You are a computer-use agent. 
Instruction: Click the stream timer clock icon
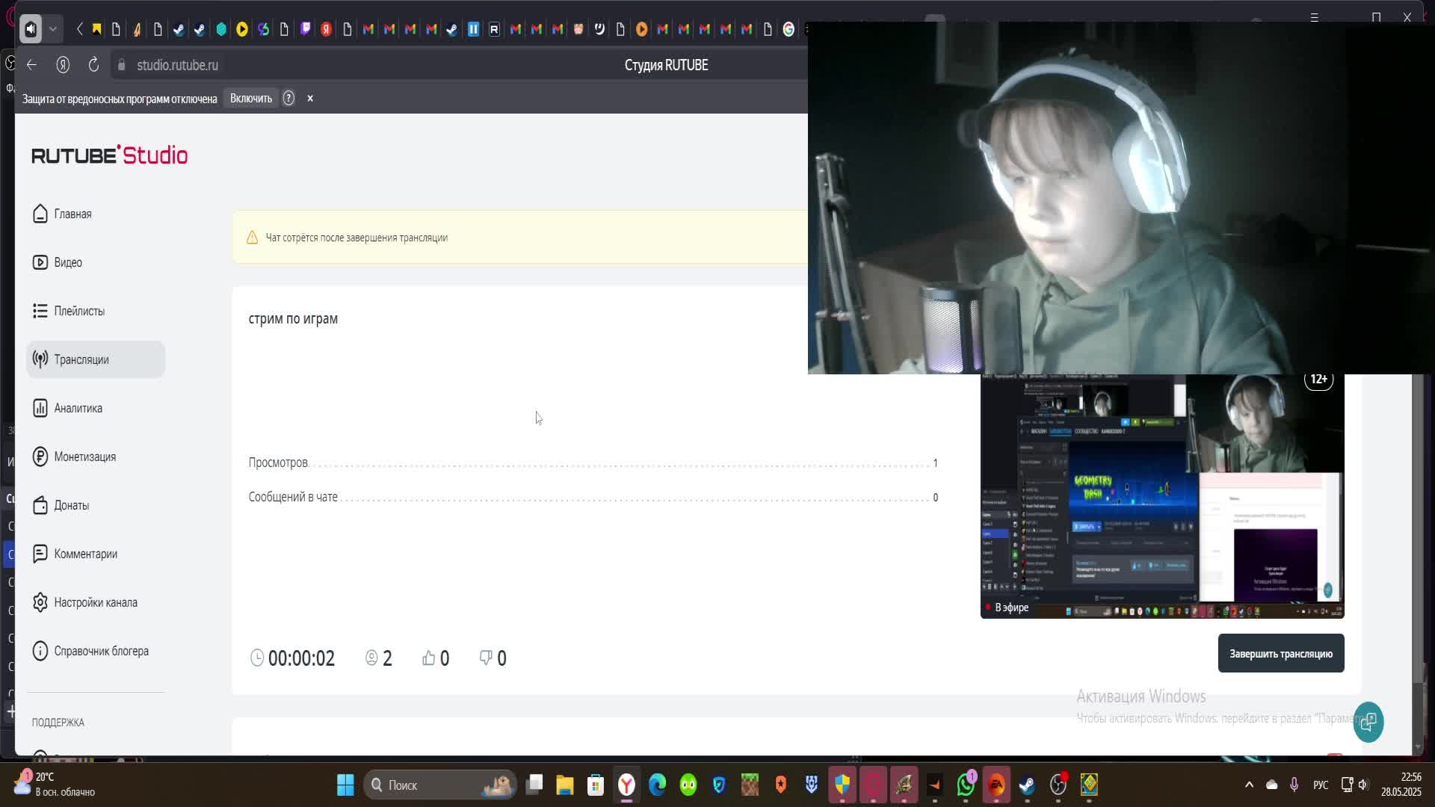tap(257, 658)
